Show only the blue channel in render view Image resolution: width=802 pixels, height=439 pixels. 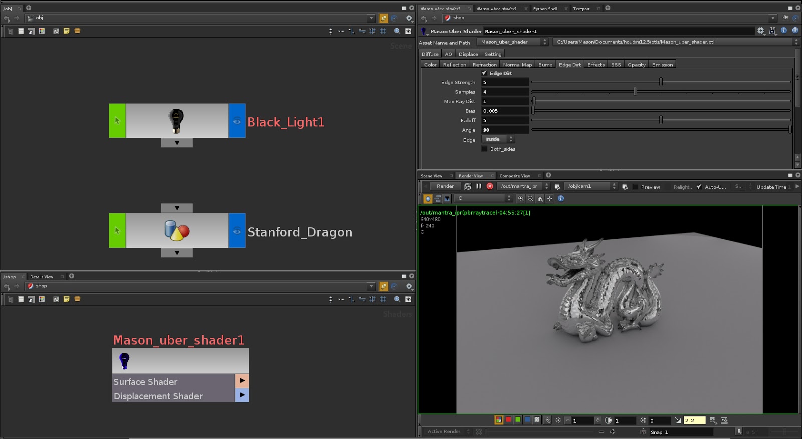coord(527,420)
